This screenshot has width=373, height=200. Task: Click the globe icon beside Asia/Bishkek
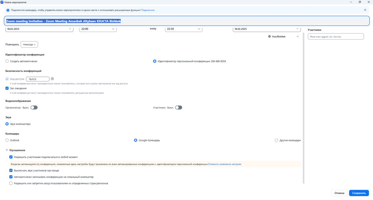tap(270, 36)
